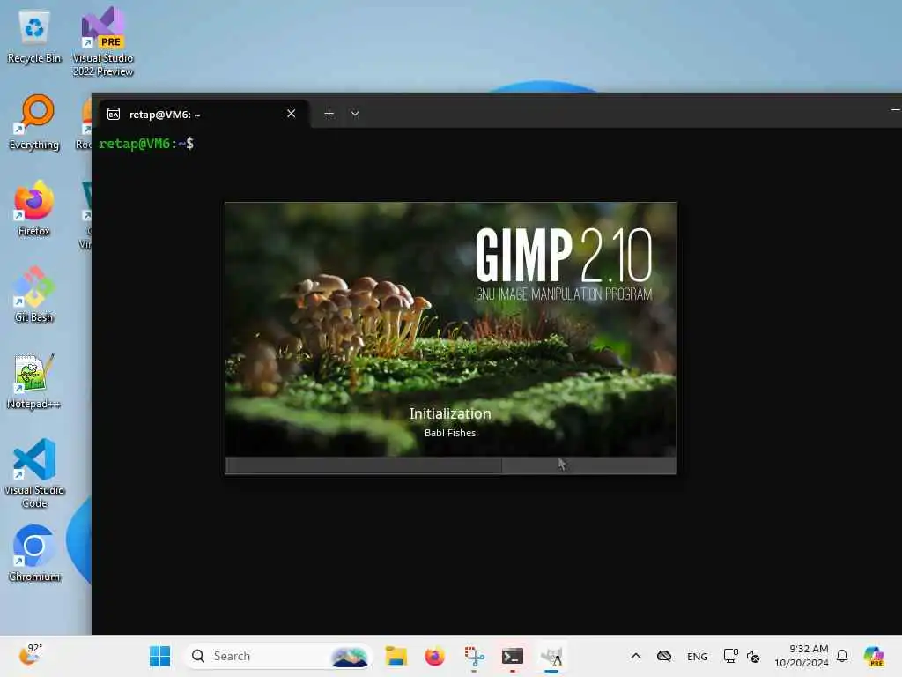Click the 'Initialization' text on splash
902x677 pixels.
coord(450,414)
